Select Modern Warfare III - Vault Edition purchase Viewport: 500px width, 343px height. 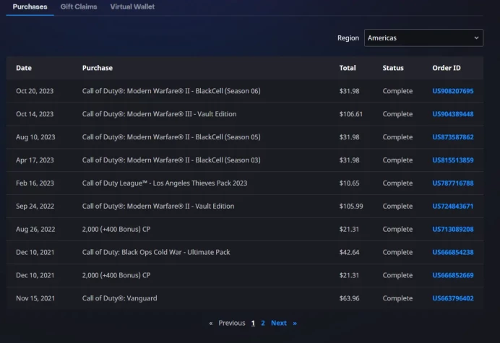click(159, 114)
